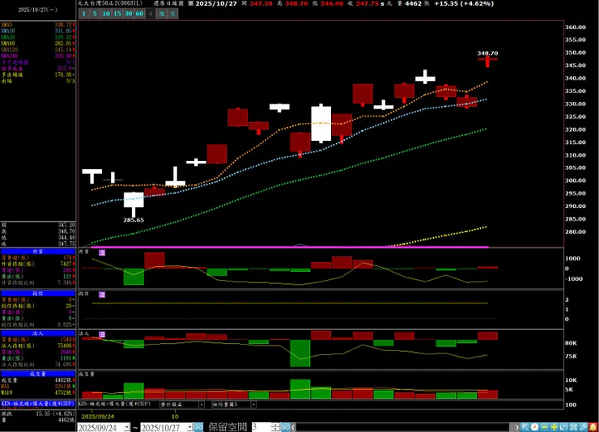The width and height of the screenshot is (599, 432).
Task: Open the 短均量圈5 indicator dropdown
Action: 253,404
